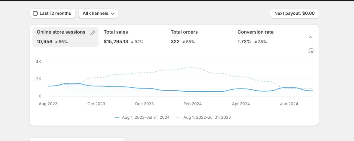Click the 1.72% conversion rate value
This screenshot has height=141, width=354.
(245, 42)
